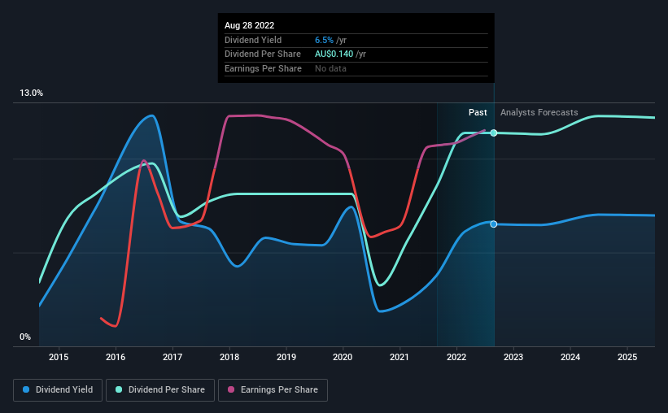Click the 2017 x-axis label
The width and height of the screenshot is (668, 413).
click(172, 357)
